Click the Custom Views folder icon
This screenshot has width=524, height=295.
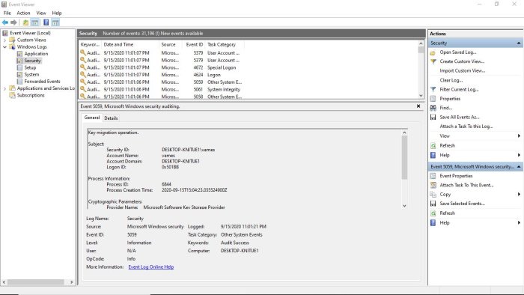(x=13, y=40)
